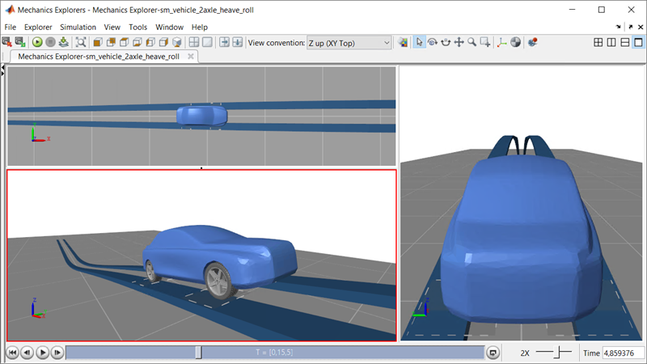Activate the Pan tool icon
Screen dimensions: 647x364
459,42
